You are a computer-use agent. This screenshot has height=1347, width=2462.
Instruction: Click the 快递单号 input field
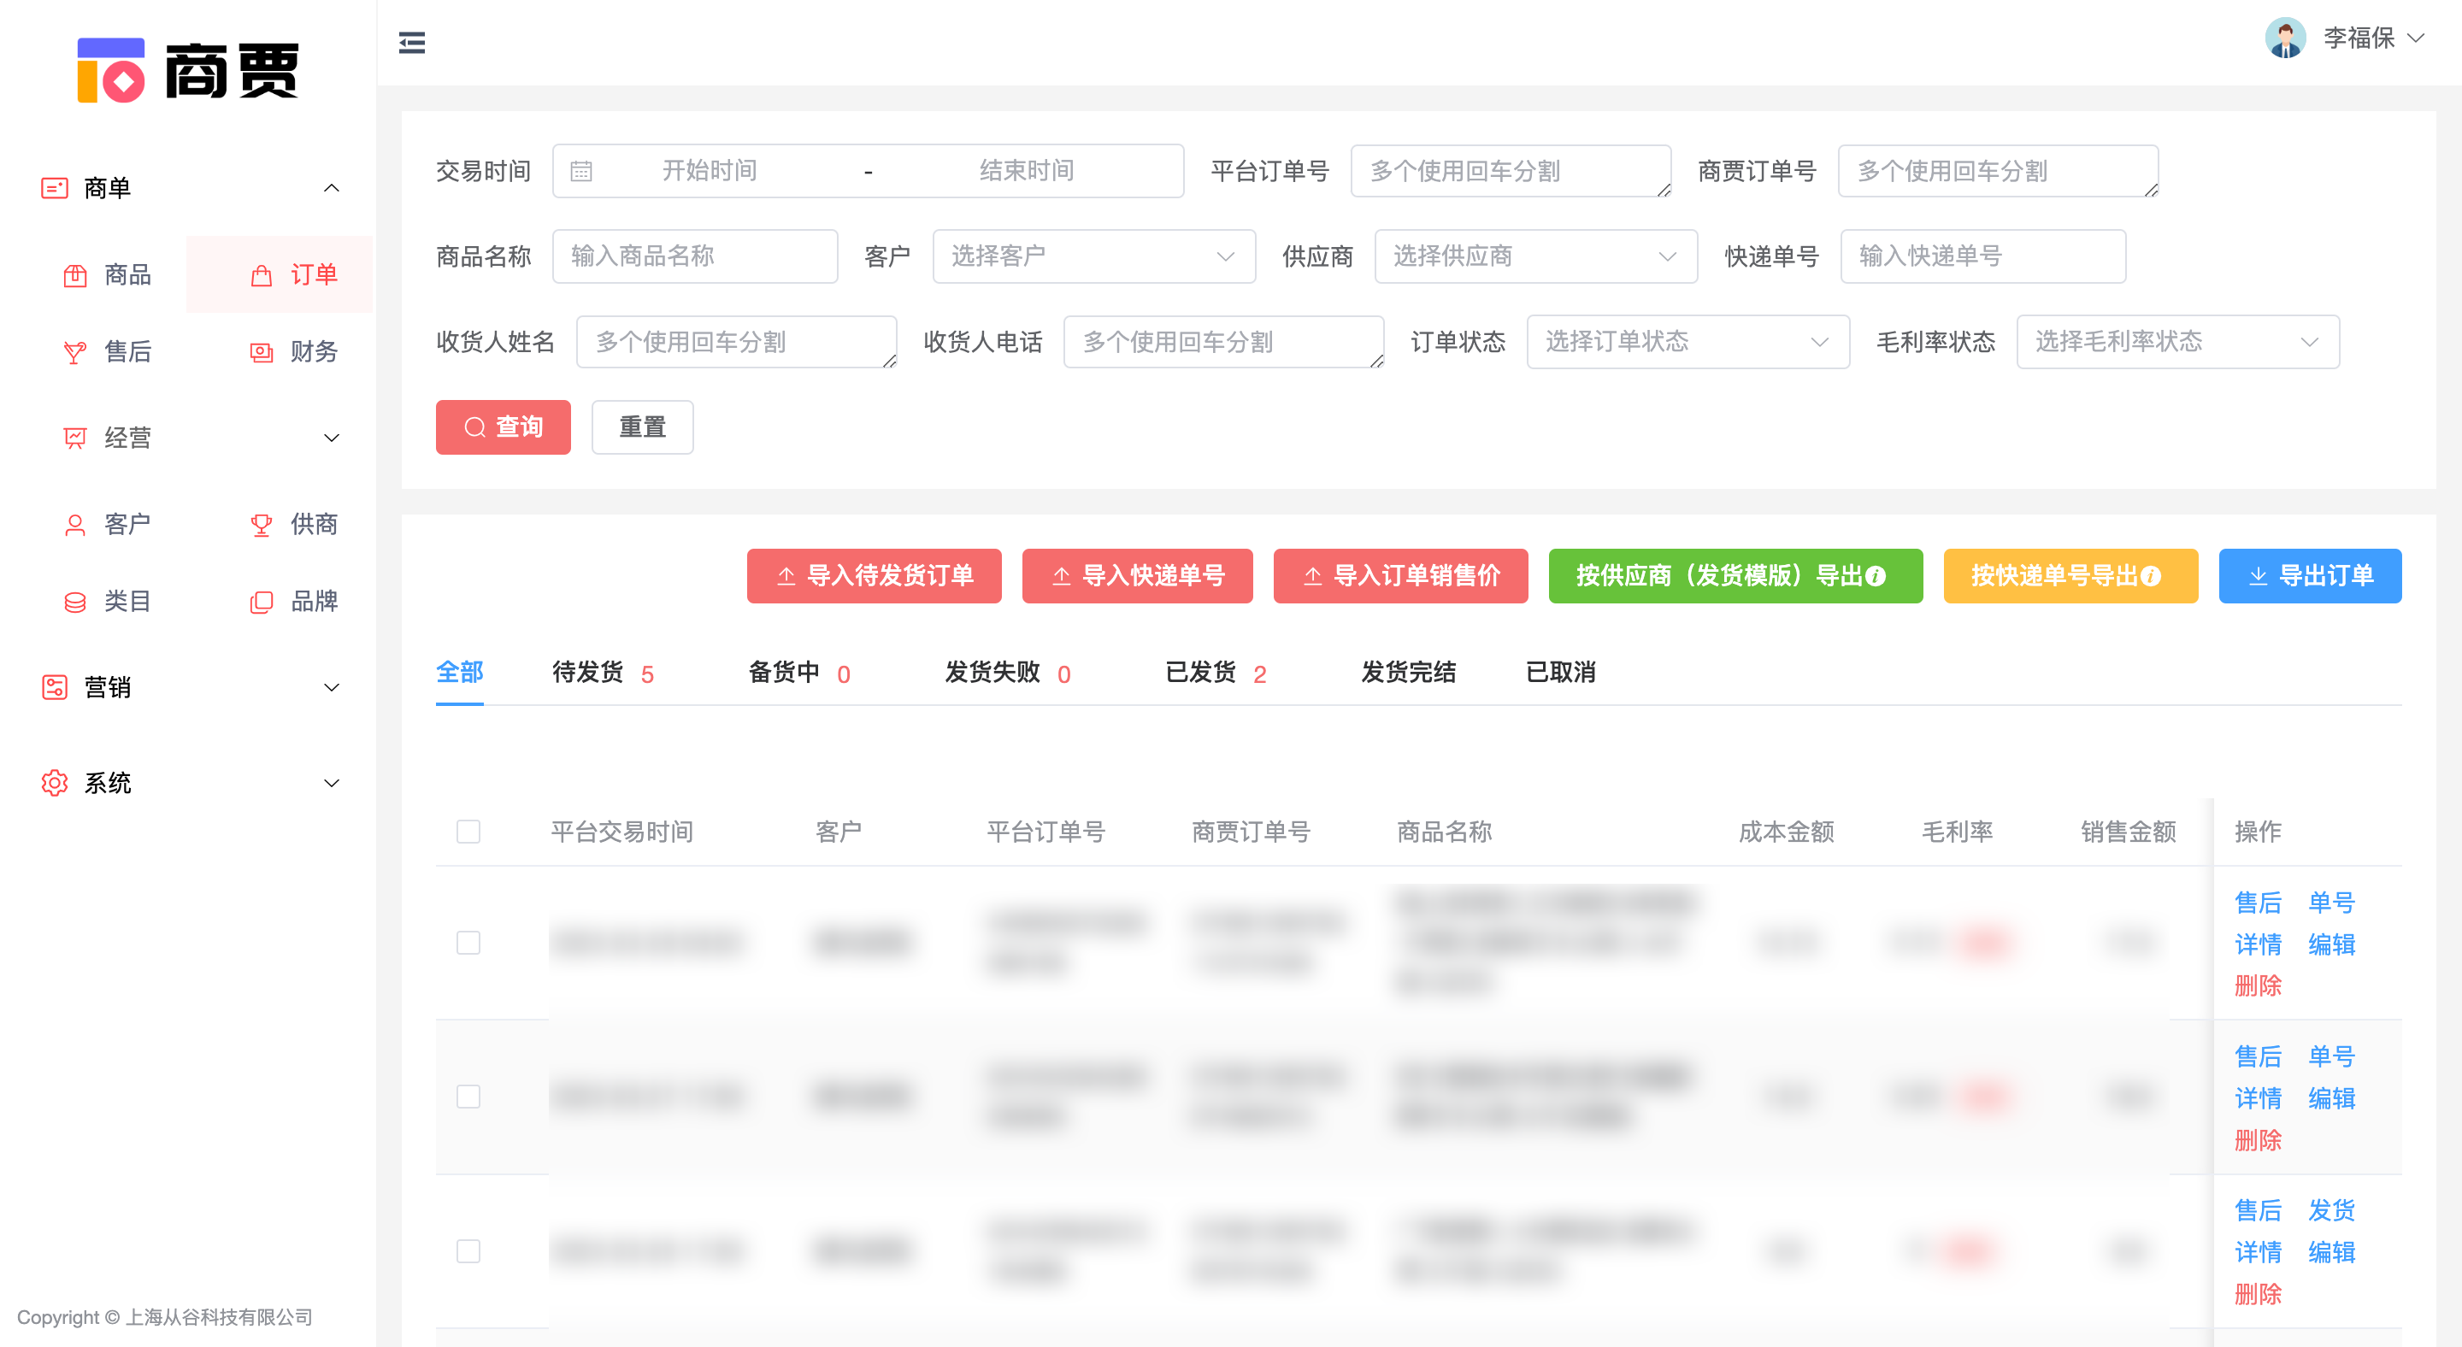(1982, 256)
